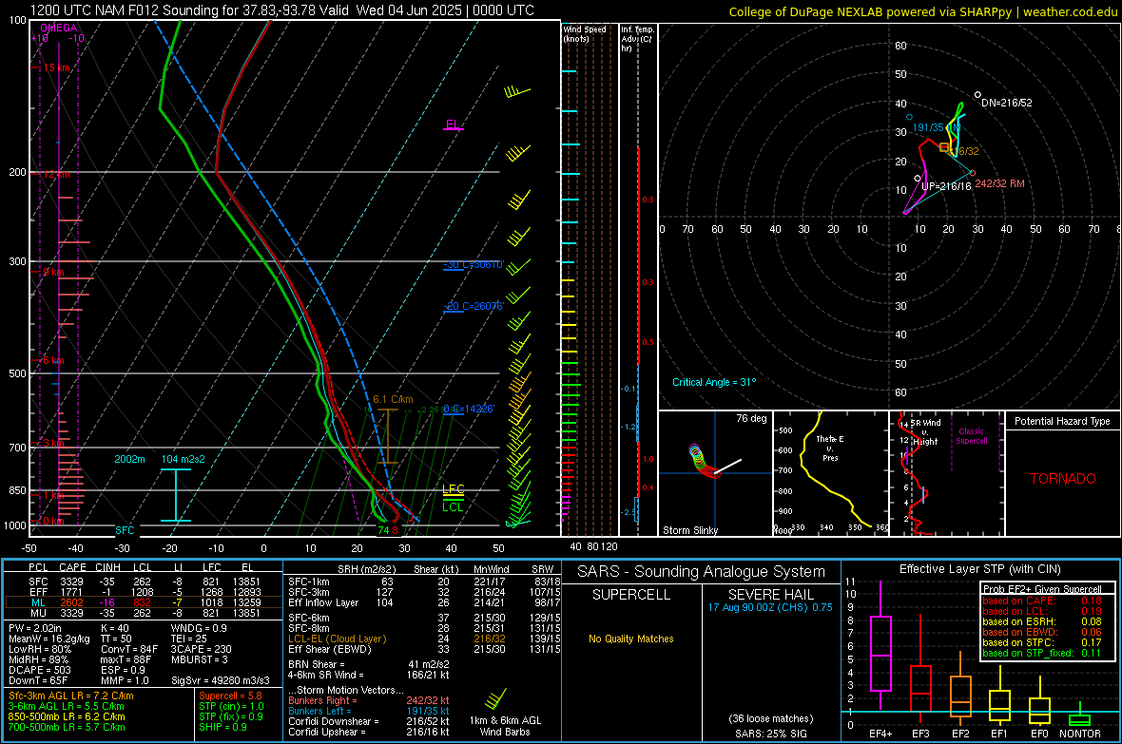Image resolution: width=1122 pixels, height=744 pixels.
Task: Click the Sfc-3km AGL LR = 7.2 C/km line
Action: [71, 696]
